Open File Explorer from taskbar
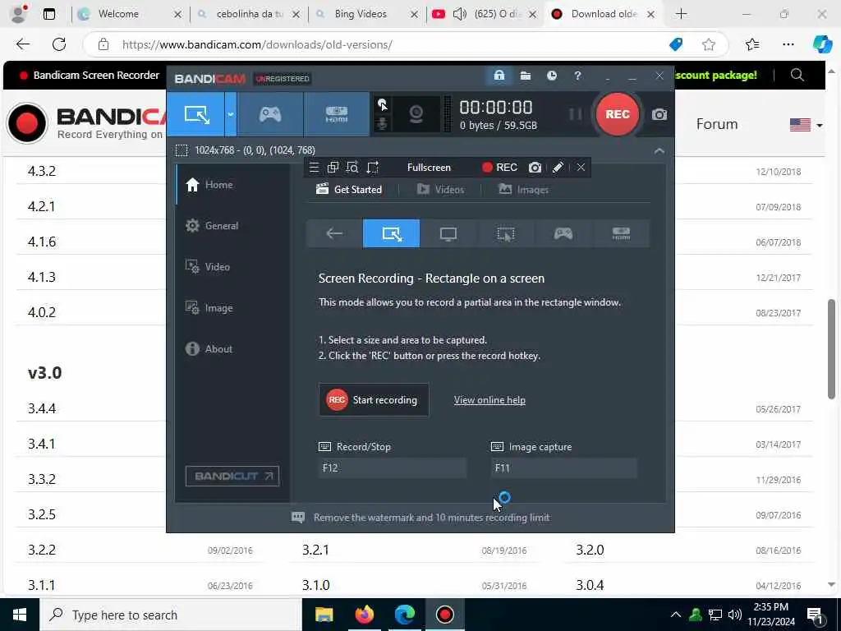 (324, 615)
